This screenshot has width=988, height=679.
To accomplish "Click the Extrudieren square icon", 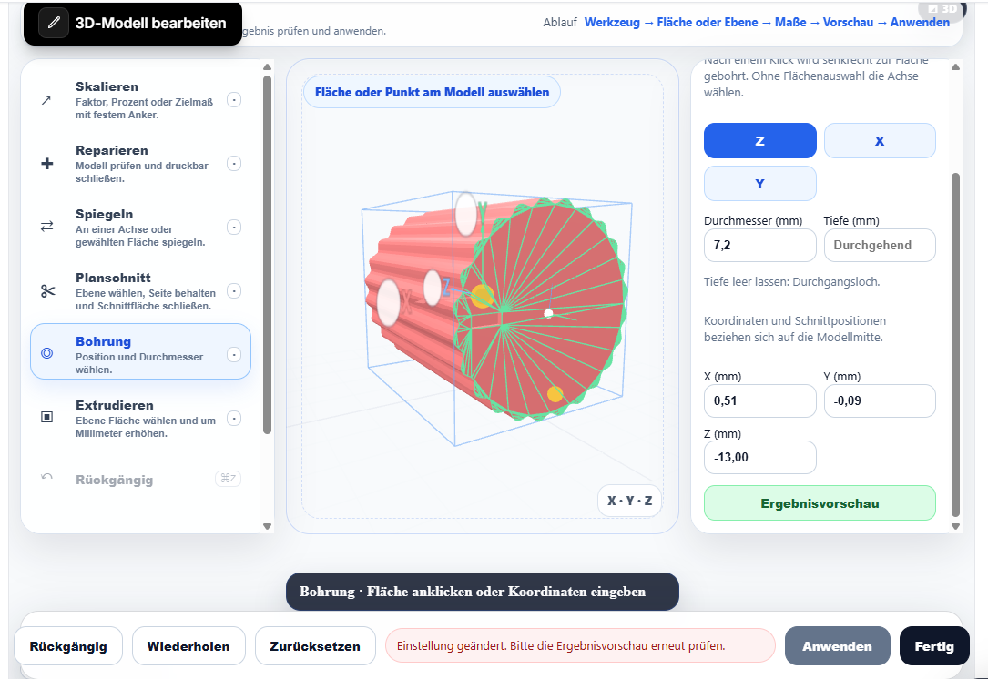I will click(46, 417).
